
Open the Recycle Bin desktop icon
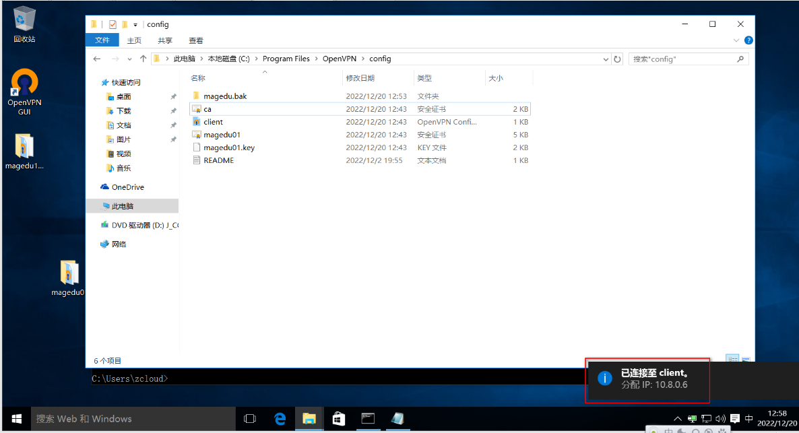click(24, 24)
